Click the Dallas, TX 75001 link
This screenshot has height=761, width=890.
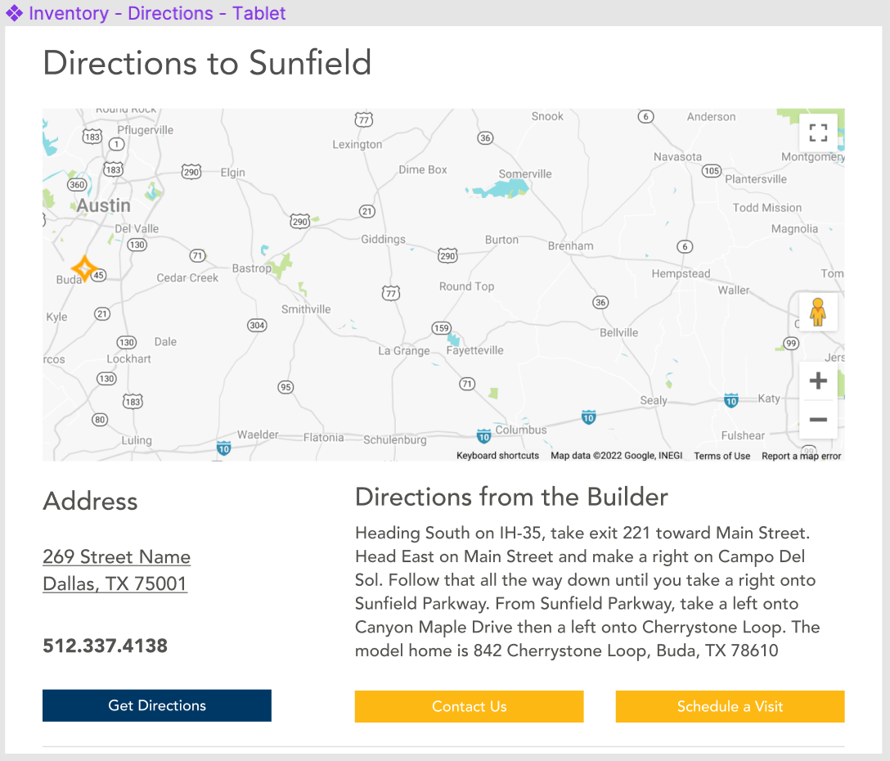coord(115,584)
